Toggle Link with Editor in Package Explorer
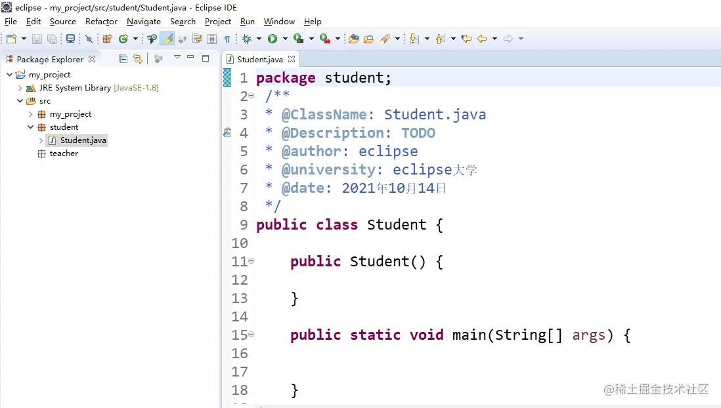 [137, 58]
